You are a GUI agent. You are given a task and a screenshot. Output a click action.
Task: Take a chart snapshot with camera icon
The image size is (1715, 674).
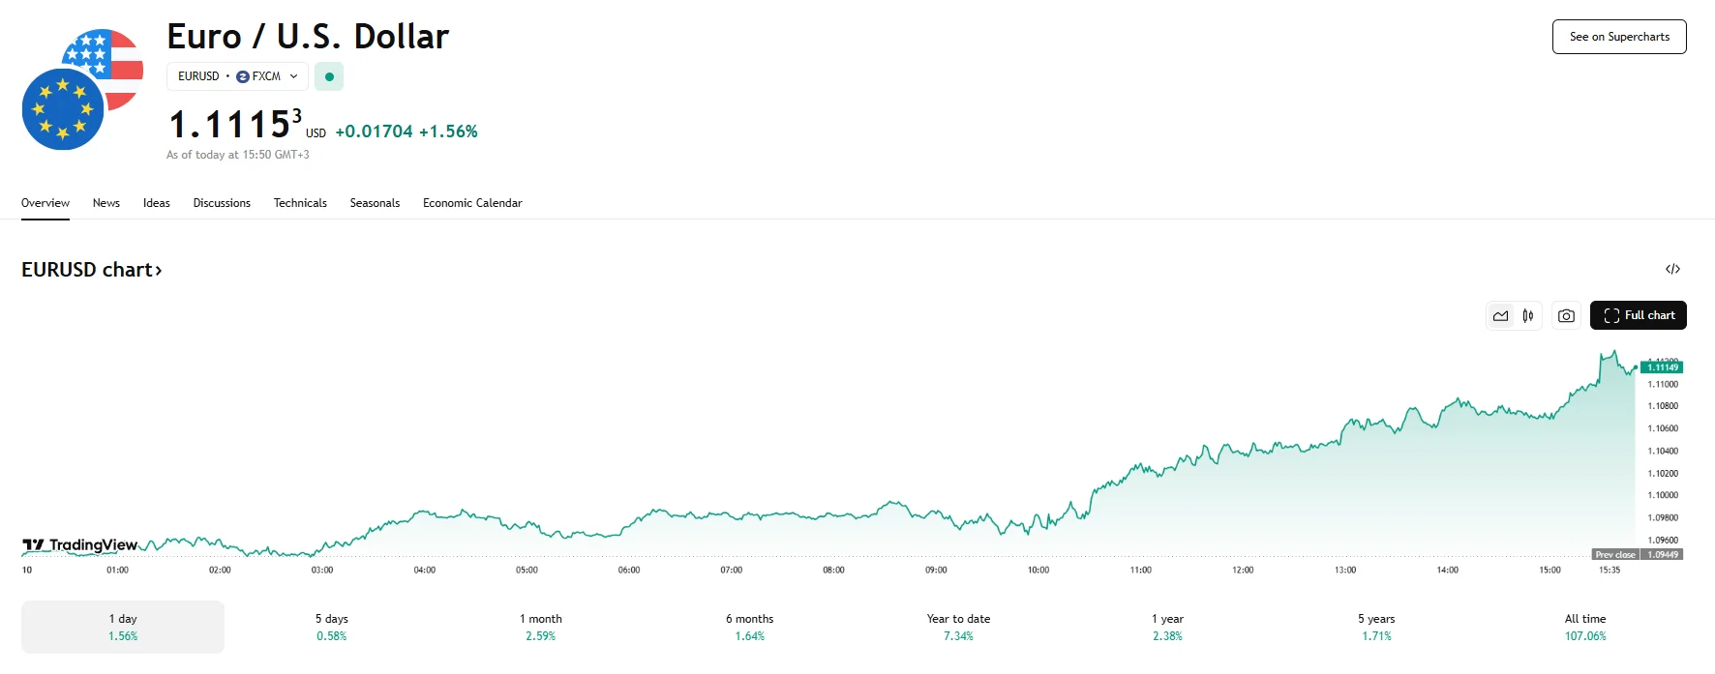tap(1566, 316)
